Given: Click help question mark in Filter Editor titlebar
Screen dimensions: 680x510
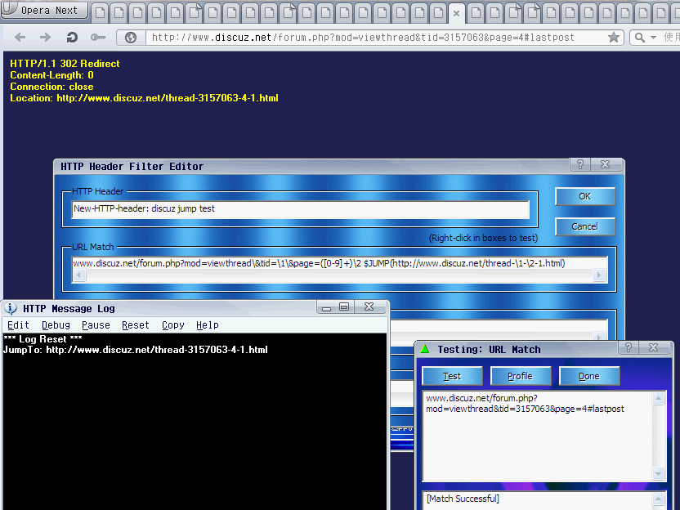Looking at the screenshot, I should coord(579,165).
